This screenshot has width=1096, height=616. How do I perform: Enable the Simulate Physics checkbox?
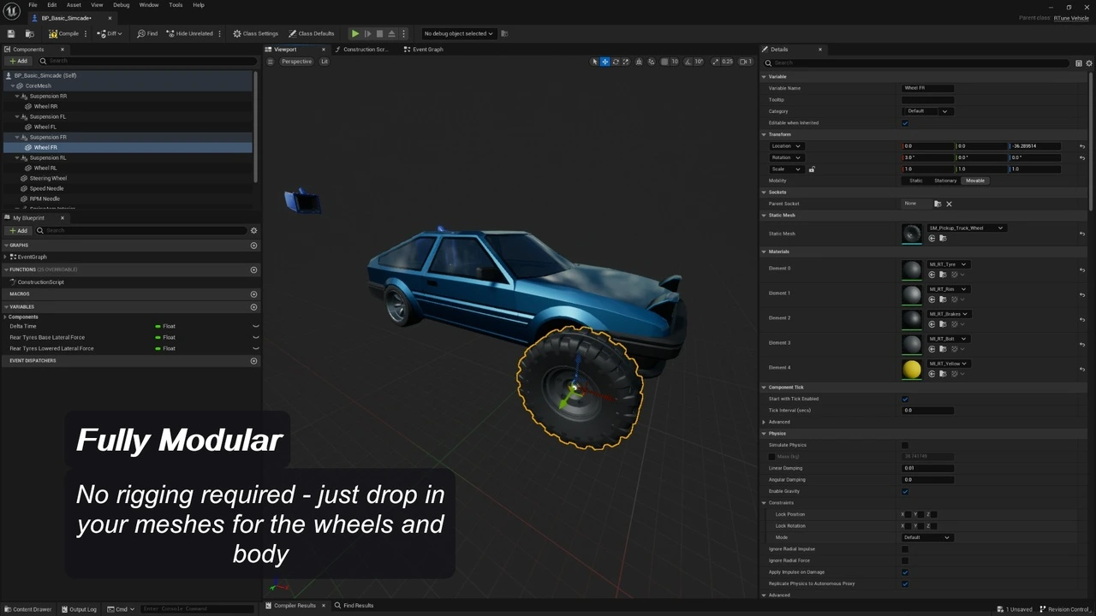tap(905, 445)
